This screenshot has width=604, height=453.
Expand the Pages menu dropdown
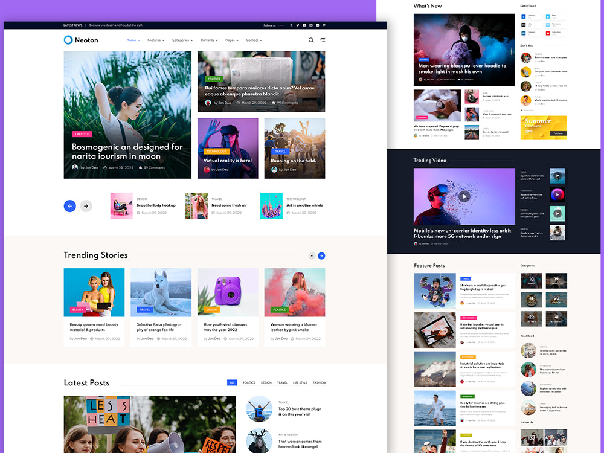click(232, 40)
